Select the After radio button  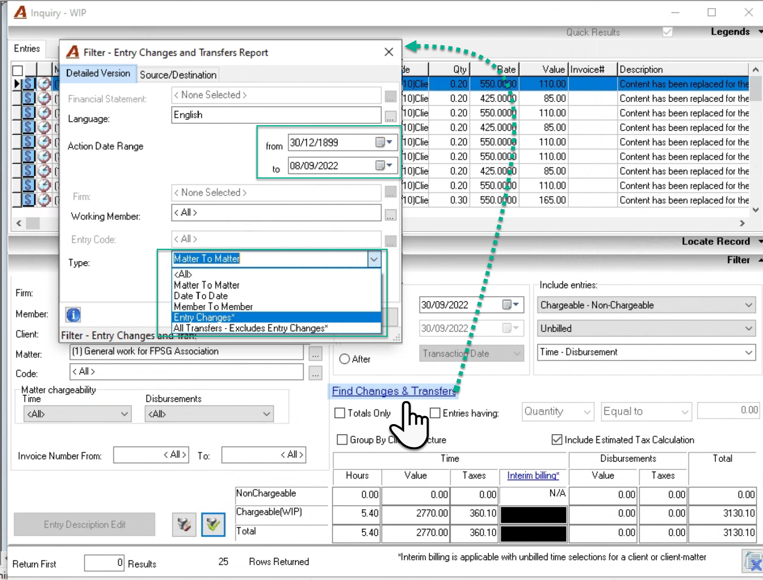point(345,359)
